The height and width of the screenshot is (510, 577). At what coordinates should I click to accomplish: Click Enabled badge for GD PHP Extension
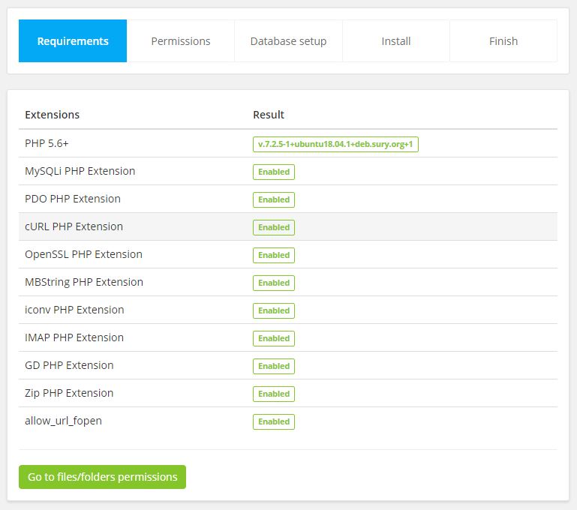pyautogui.click(x=274, y=366)
